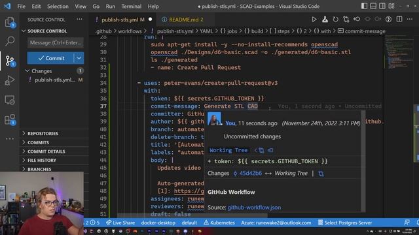Open changed file publish-stls.yml in list
The height and width of the screenshot is (235, 419).
point(55,80)
